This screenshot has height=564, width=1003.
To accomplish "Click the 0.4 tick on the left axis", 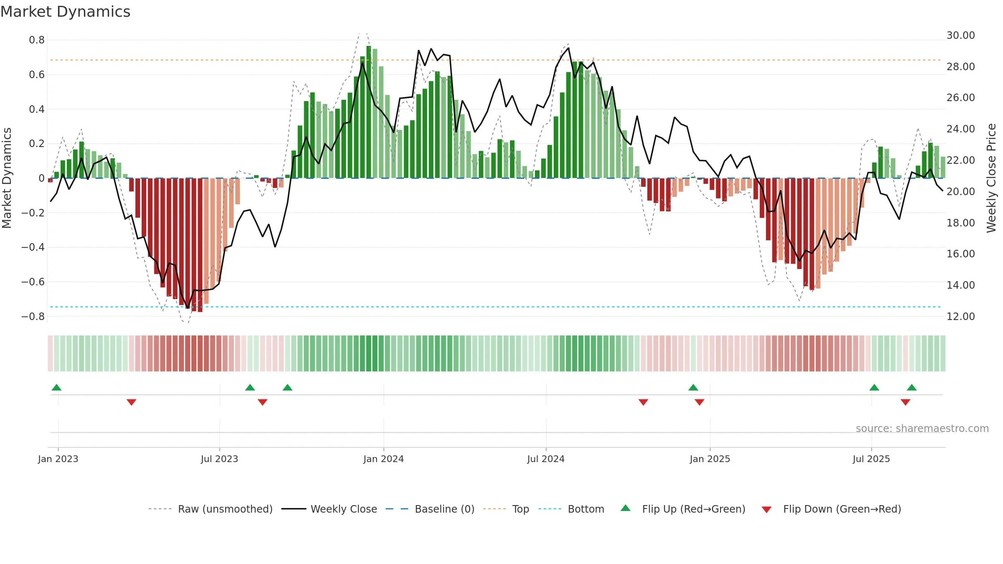I will coord(37,109).
